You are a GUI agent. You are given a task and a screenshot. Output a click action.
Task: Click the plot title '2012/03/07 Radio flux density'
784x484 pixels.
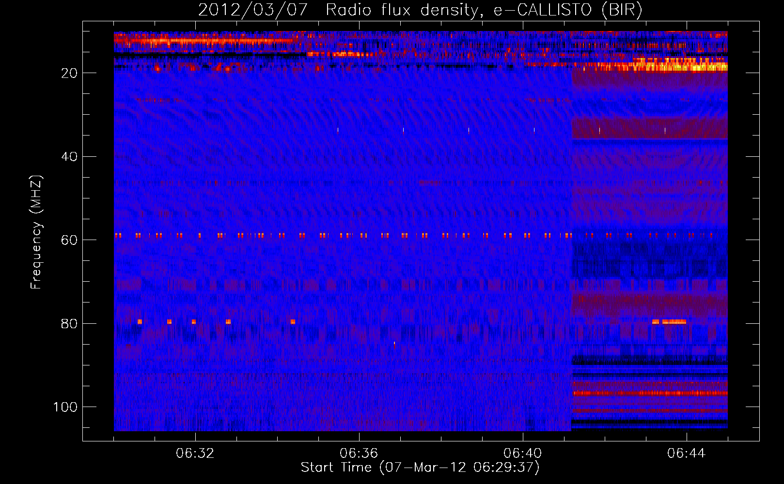(338, 10)
